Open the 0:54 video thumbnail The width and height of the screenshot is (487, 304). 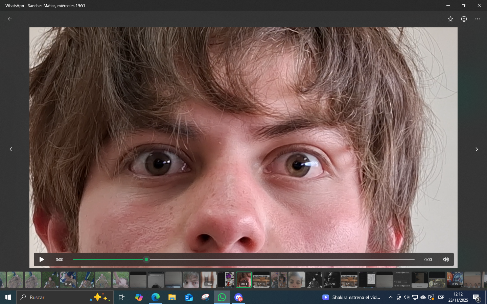coord(68,280)
